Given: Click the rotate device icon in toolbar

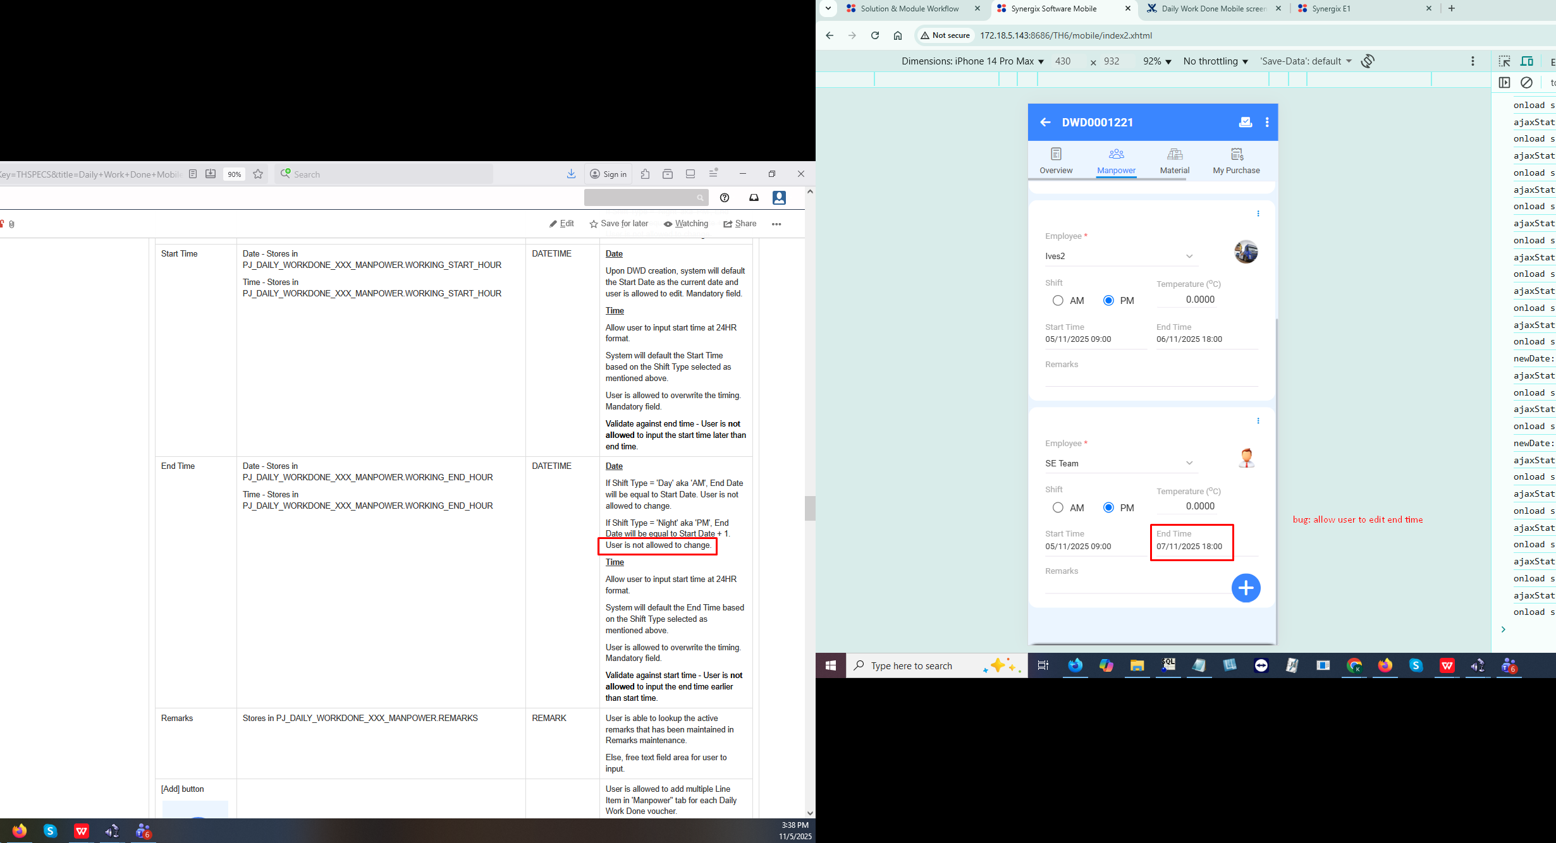Looking at the screenshot, I should [x=1368, y=61].
